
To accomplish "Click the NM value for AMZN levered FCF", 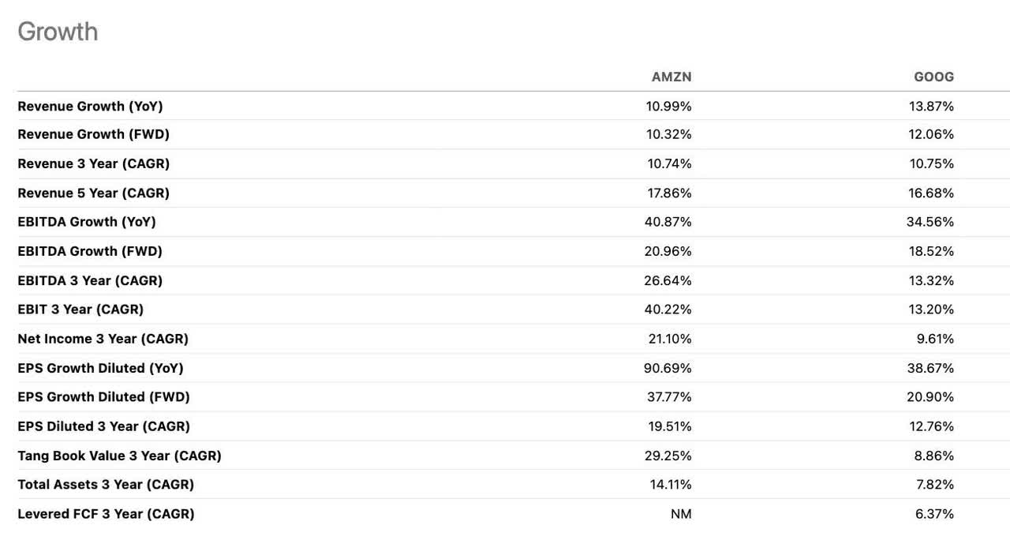I will tap(681, 514).
